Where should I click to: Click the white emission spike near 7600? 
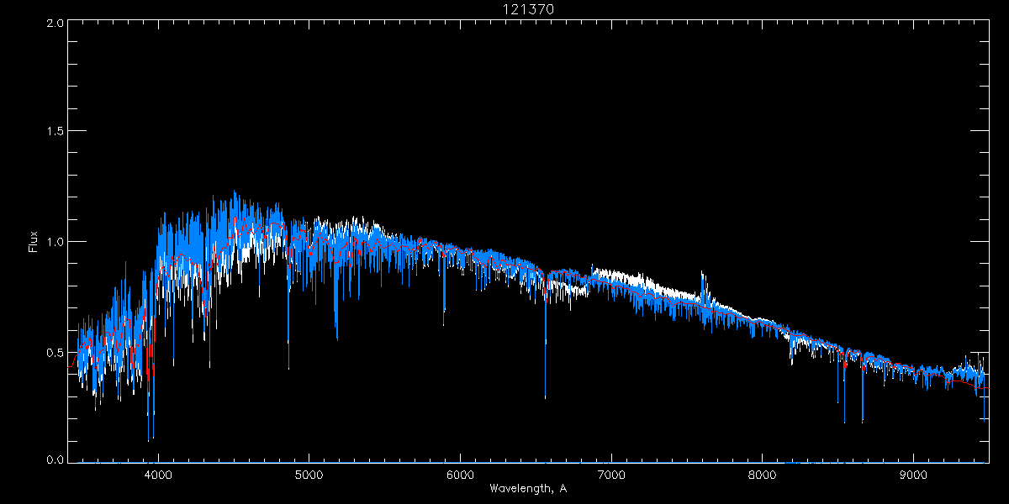703,276
